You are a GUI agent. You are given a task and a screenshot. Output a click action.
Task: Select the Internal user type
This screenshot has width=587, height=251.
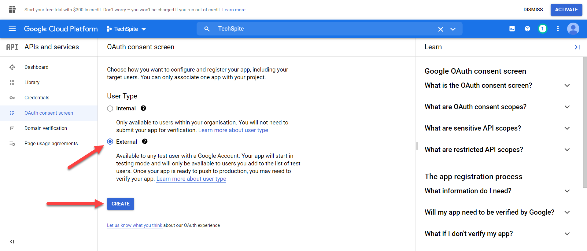click(x=110, y=109)
